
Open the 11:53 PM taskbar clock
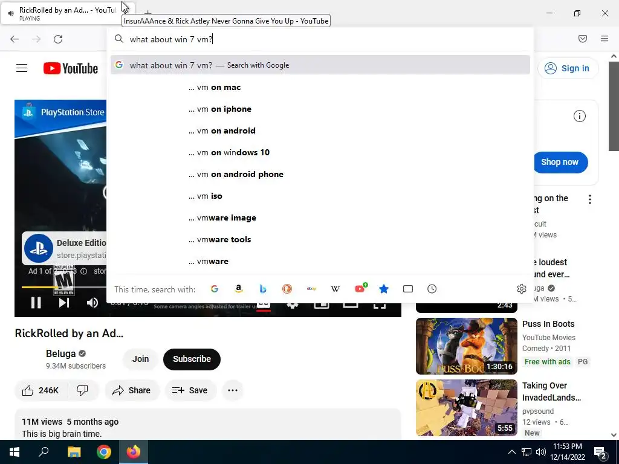(x=567, y=452)
